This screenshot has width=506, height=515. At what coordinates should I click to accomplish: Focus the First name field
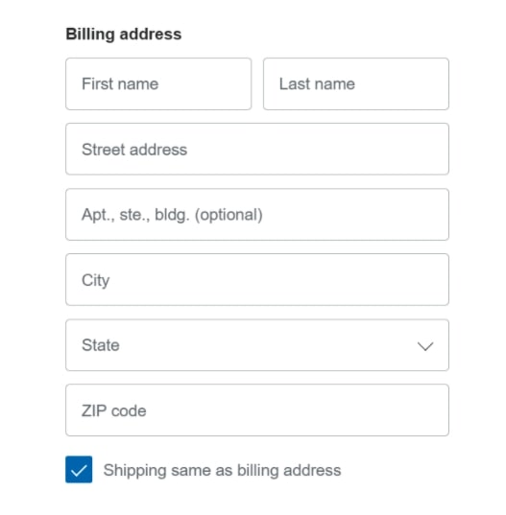[158, 83]
